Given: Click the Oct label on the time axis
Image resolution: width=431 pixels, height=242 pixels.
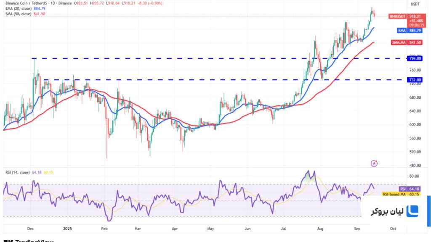Looking at the screenshot, I should 393,229.
